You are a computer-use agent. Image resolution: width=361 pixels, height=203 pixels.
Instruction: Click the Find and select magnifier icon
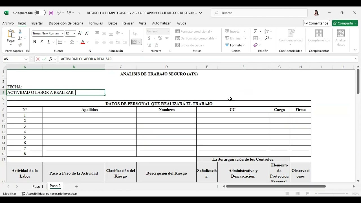pyautogui.click(x=267, y=38)
